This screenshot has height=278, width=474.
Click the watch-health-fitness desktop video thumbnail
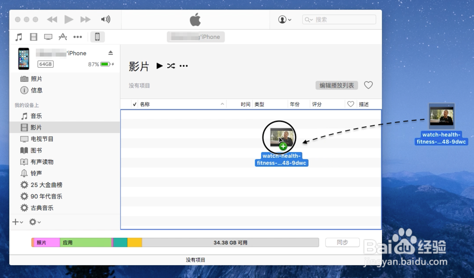coord(442,115)
